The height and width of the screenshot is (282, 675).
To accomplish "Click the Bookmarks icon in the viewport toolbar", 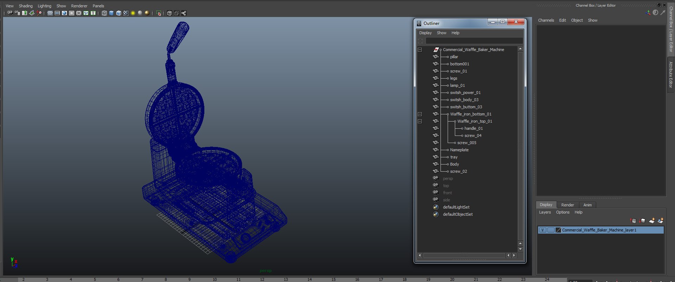I will point(24,13).
